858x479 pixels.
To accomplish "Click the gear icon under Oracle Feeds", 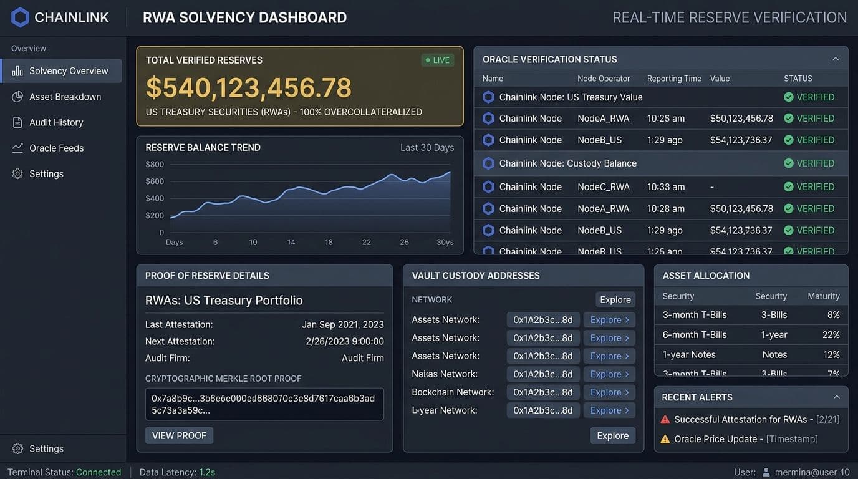I will (x=17, y=173).
